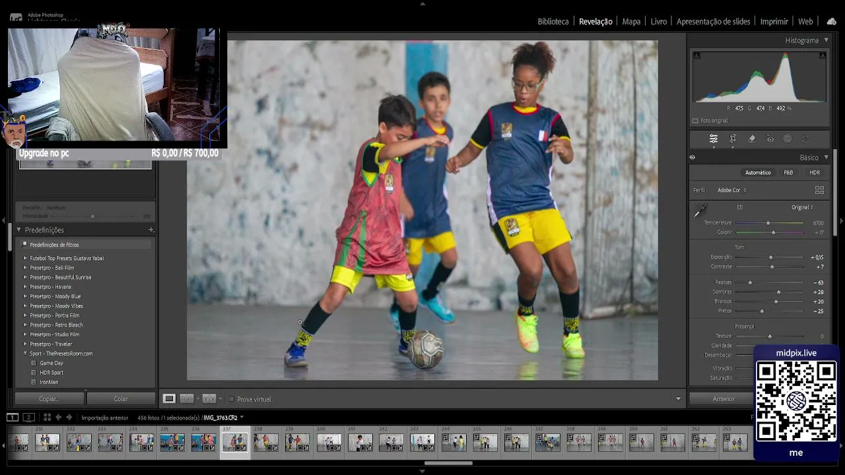Open the cloud sync status icon
Viewport: 845px width, 475px height.
pyautogui.click(x=831, y=22)
